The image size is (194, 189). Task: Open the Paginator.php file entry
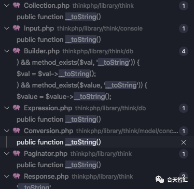46,154
